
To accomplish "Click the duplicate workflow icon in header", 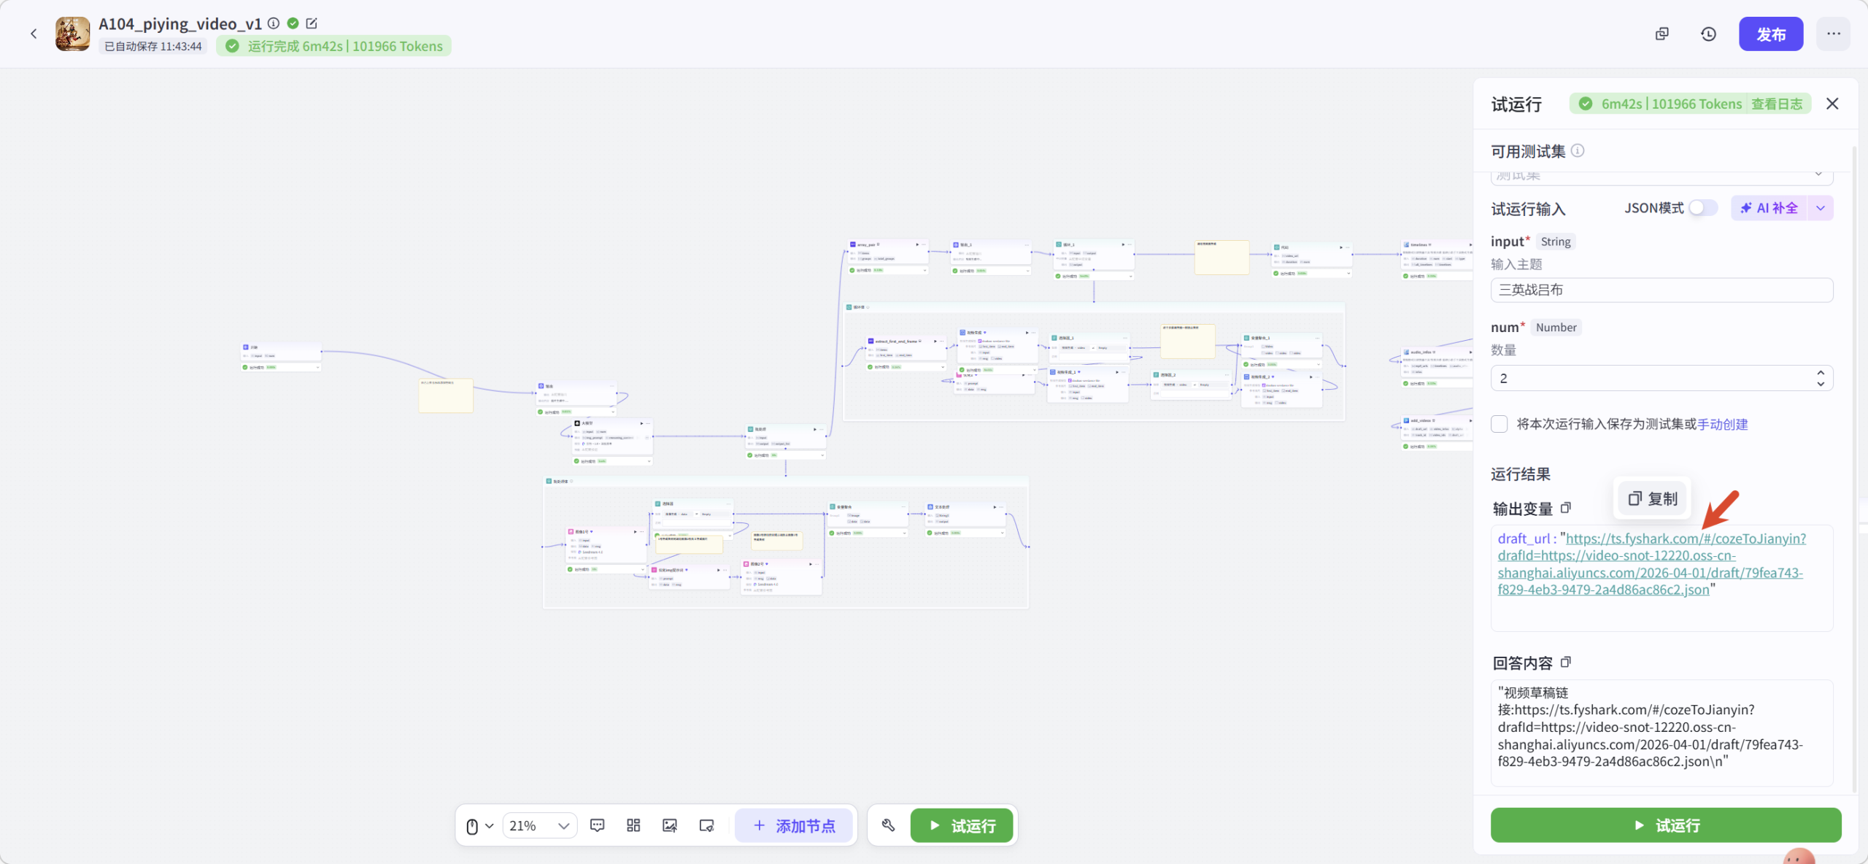I will (x=1661, y=34).
